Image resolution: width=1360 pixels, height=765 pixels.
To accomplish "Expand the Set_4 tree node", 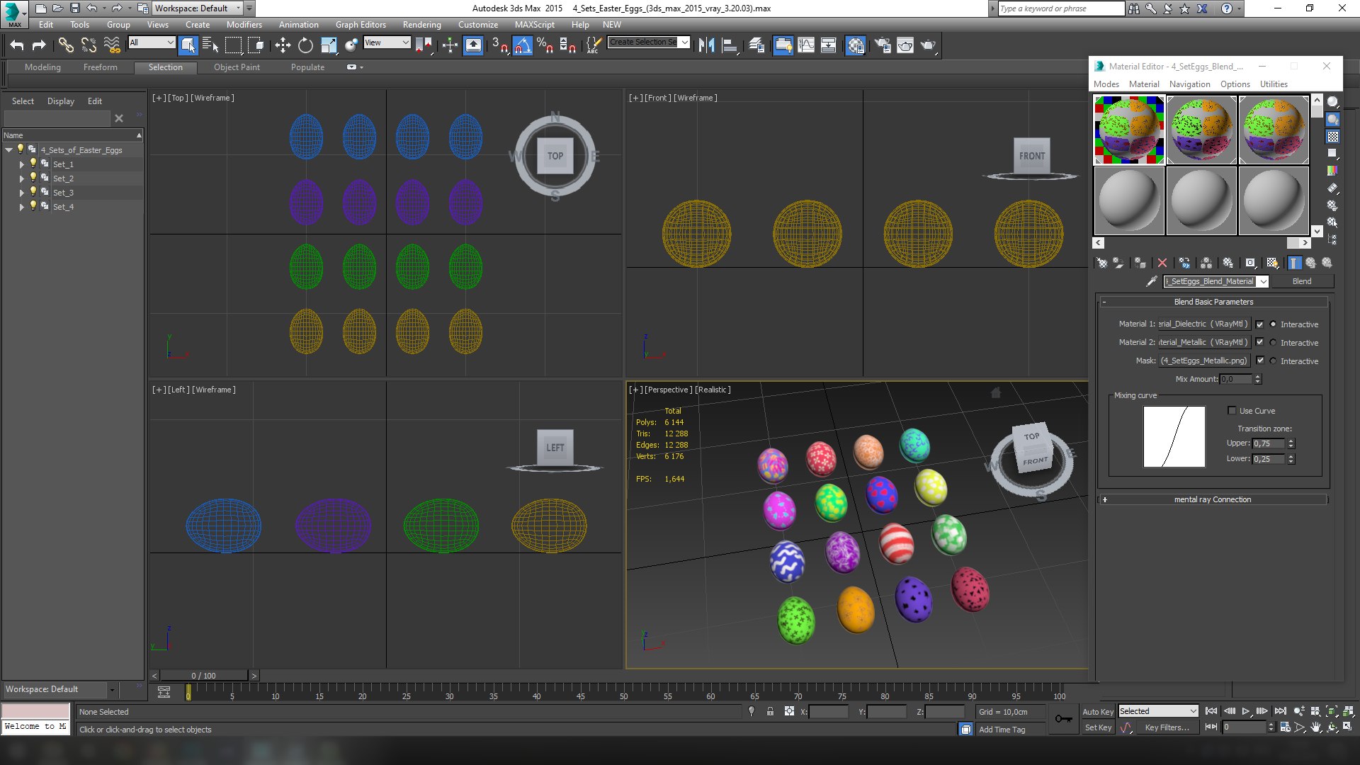I will [21, 207].
